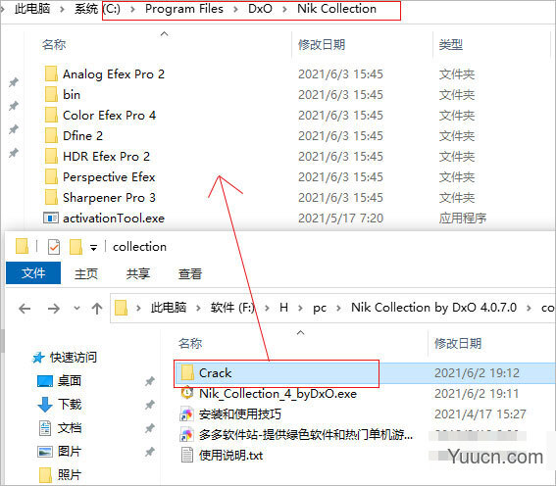Click Nik Collection breadcrumb in top address bar

336,9
